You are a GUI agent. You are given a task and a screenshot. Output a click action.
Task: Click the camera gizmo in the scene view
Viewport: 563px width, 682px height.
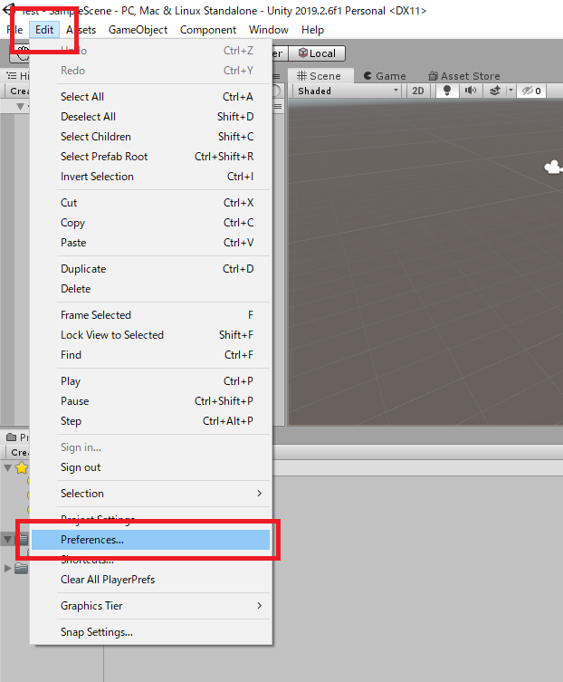pyautogui.click(x=552, y=167)
